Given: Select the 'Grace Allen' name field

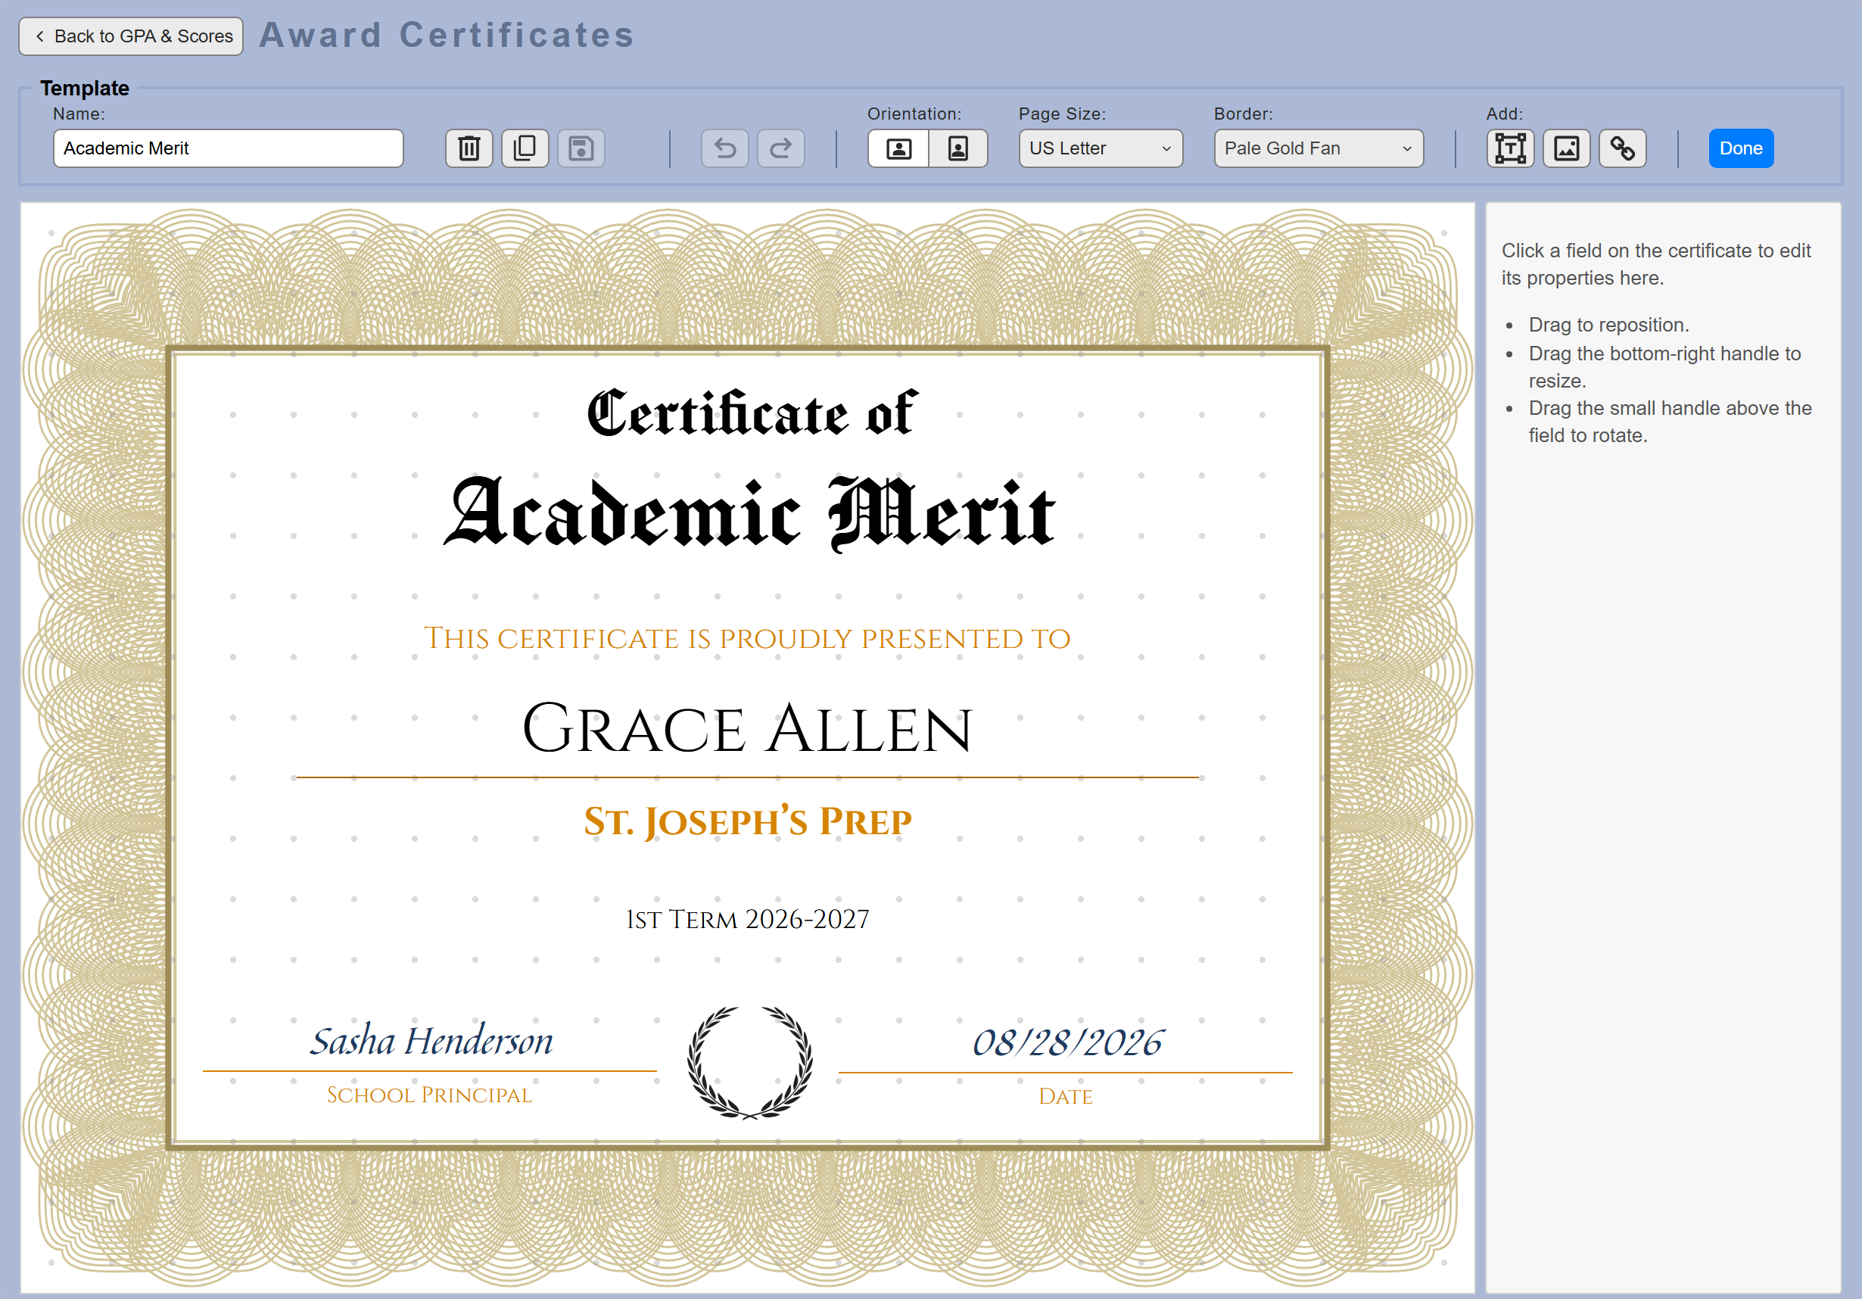Looking at the screenshot, I should pyautogui.click(x=747, y=727).
